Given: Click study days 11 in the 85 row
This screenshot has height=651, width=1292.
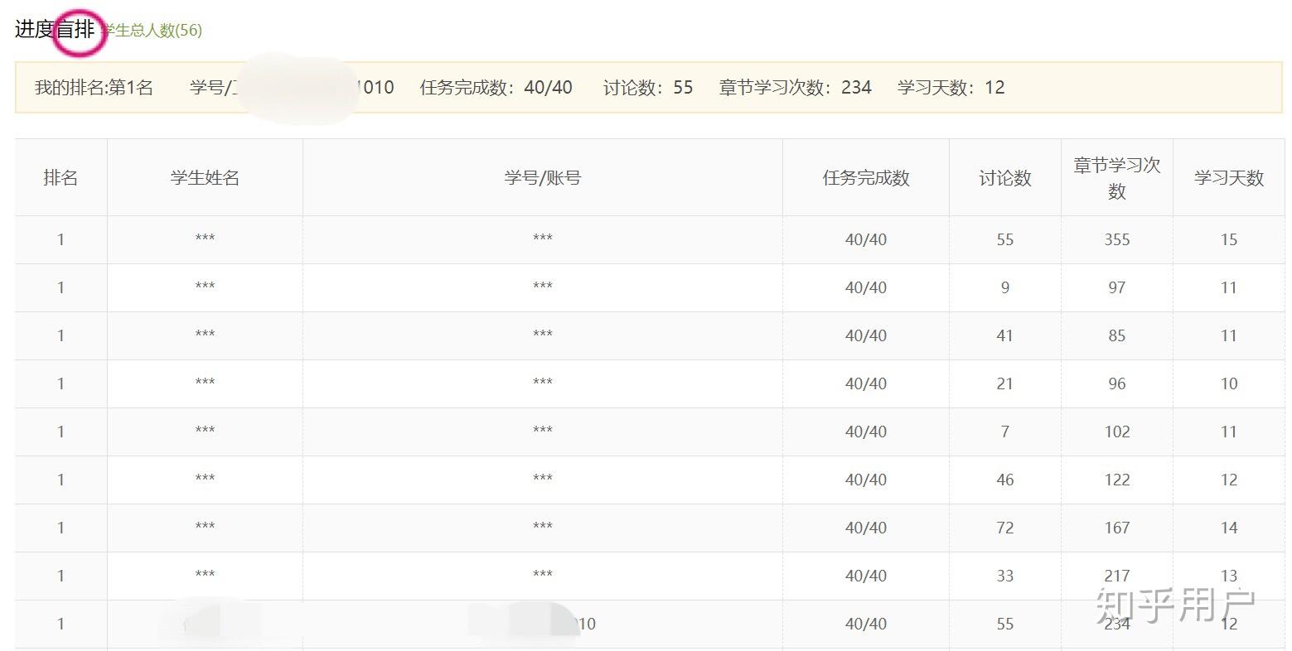Looking at the screenshot, I should [x=1228, y=335].
